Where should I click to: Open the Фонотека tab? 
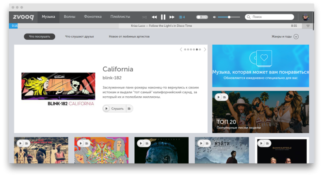(93, 17)
